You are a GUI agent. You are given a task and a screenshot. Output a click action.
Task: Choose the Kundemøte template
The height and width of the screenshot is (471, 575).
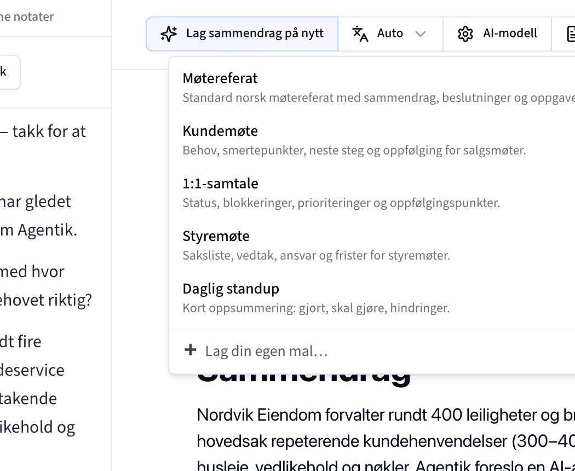point(372,140)
